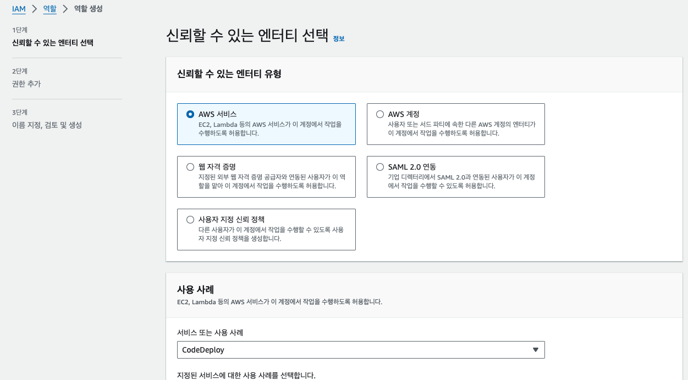Click the 3단계 step label
The width and height of the screenshot is (688, 380).
20,112
